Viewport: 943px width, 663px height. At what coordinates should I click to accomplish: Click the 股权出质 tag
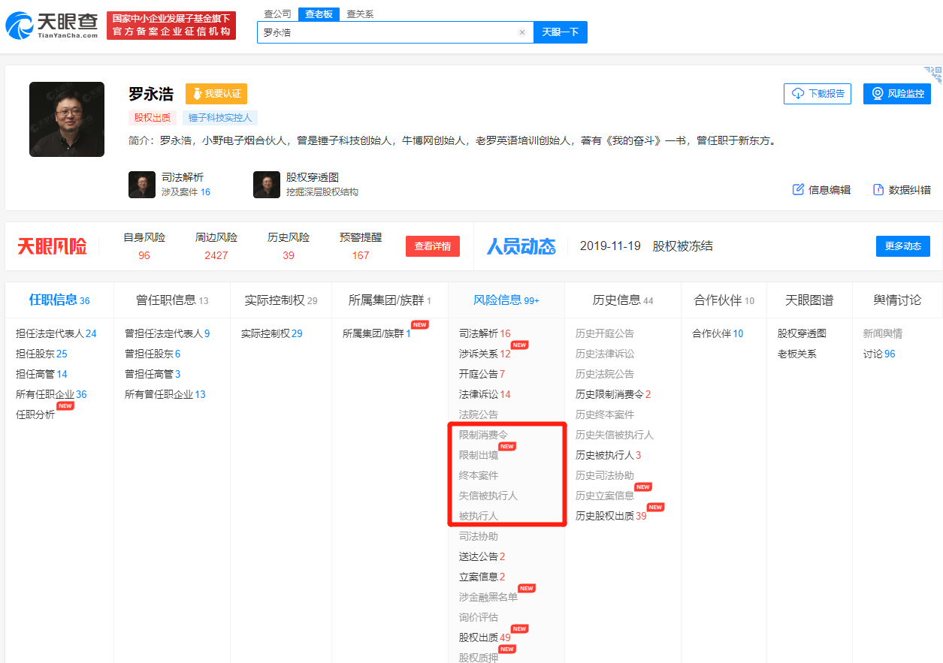[x=153, y=117]
